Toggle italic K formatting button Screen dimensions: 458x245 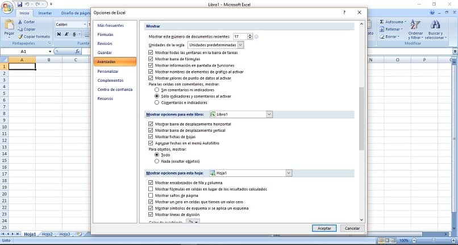pyautogui.click(x=66, y=34)
